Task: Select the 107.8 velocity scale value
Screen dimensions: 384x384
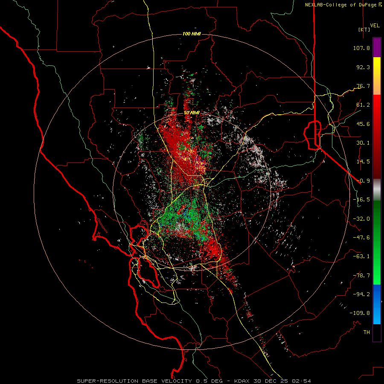Action: click(x=361, y=48)
